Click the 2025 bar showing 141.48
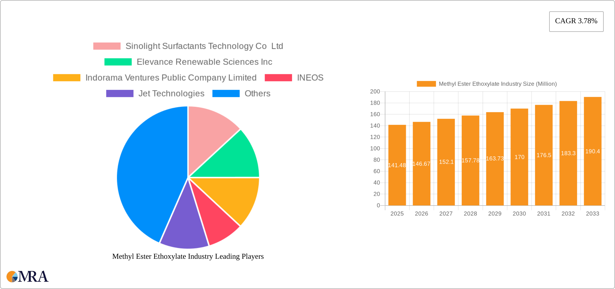 pos(397,165)
